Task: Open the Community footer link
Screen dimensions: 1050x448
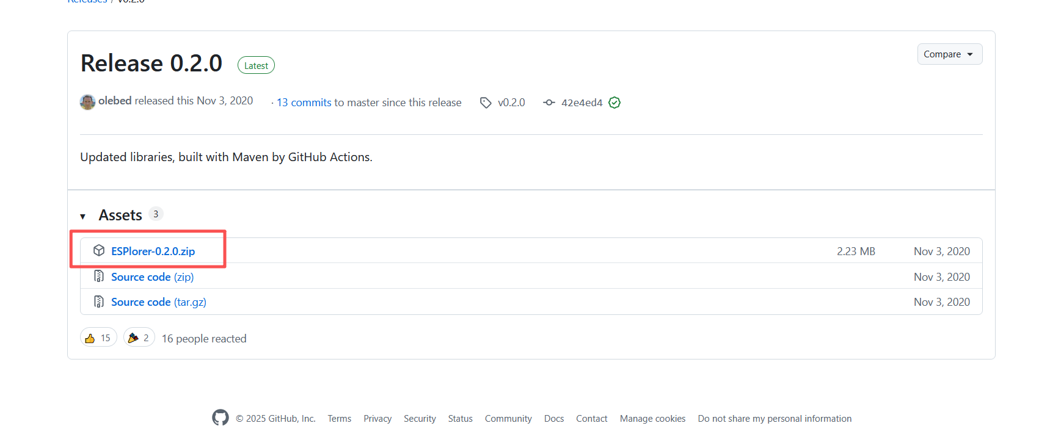Action: (x=508, y=419)
